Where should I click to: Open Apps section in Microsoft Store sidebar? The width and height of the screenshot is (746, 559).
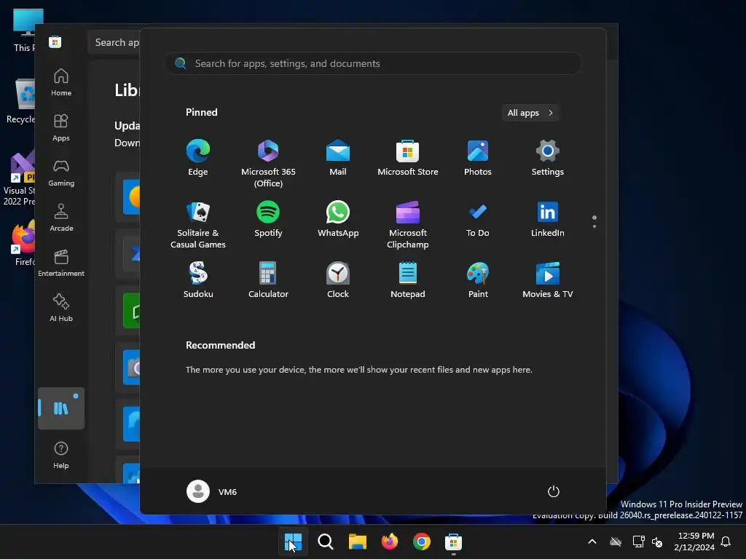[x=61, y=128]
